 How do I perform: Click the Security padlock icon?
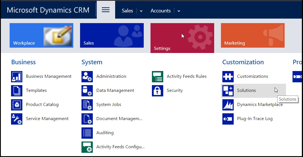pos(158,90)
